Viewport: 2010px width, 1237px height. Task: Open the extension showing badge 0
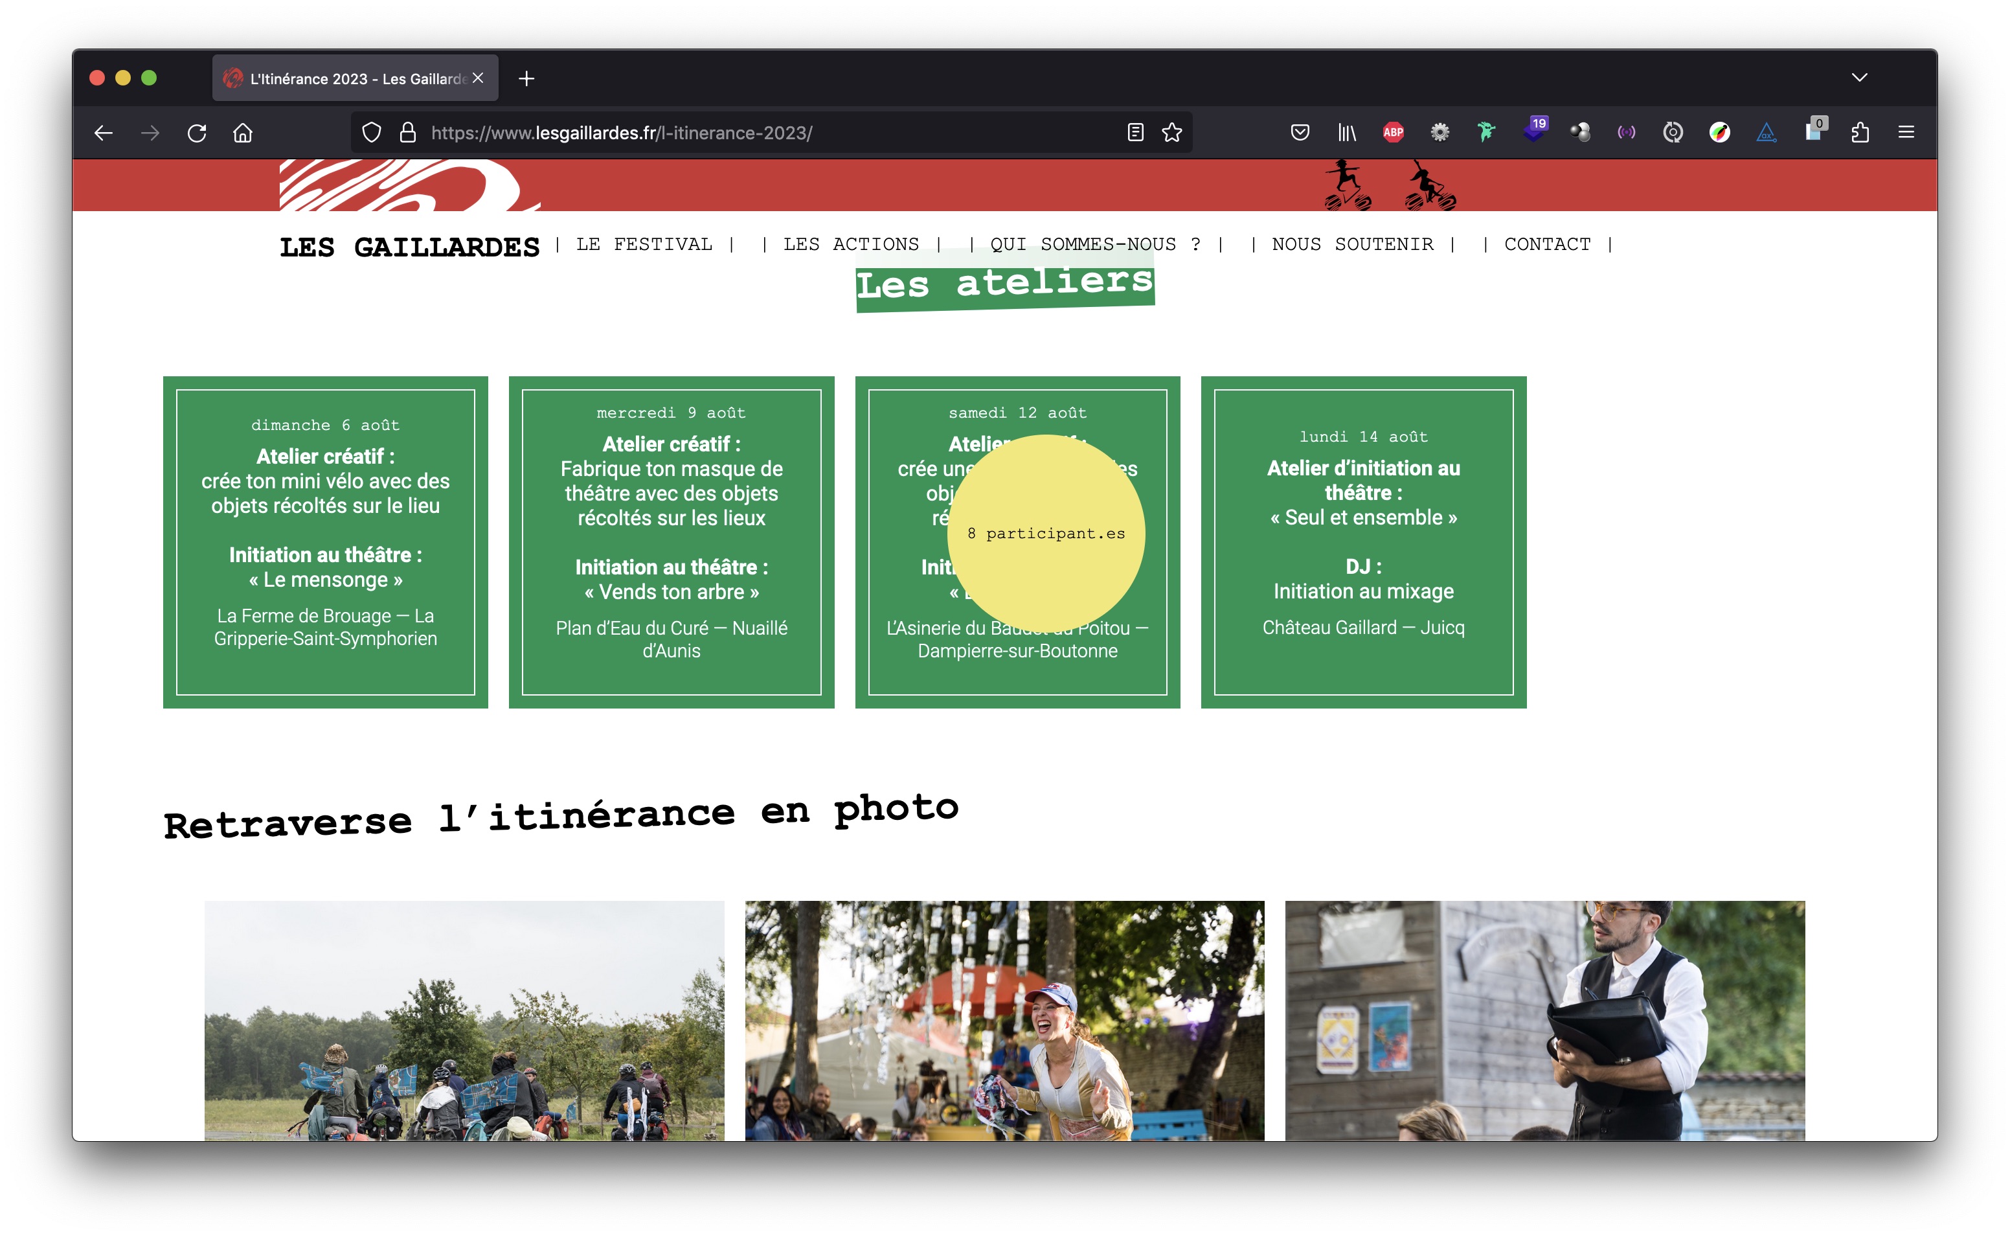point(1814,131)
